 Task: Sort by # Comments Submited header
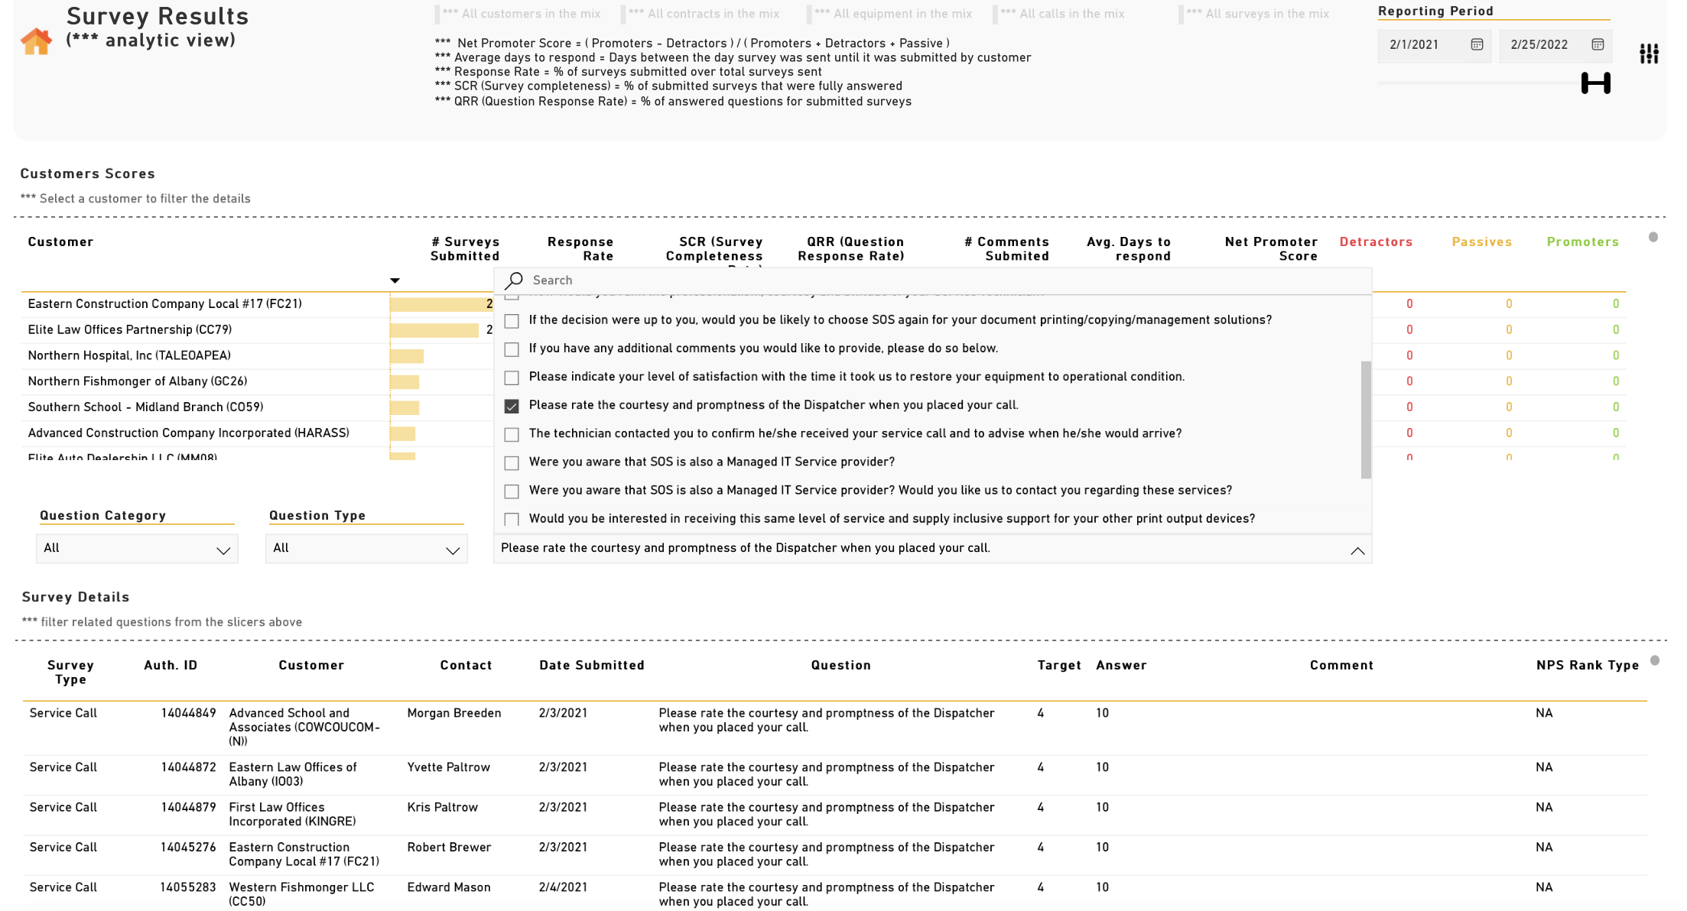click(x=1006, y=248)
